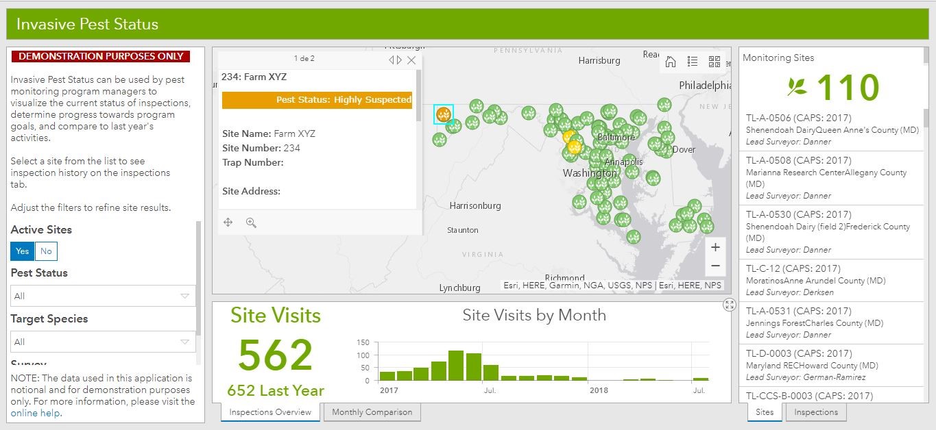The width and height of the screenshot is (936, 430).
Task: Open the Target Species dropdown
Action: click(103, 342)
